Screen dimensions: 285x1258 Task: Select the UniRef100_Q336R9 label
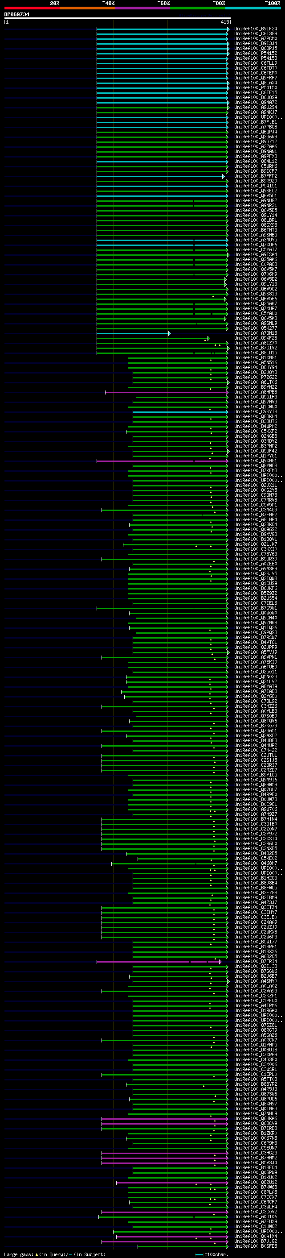255,137
